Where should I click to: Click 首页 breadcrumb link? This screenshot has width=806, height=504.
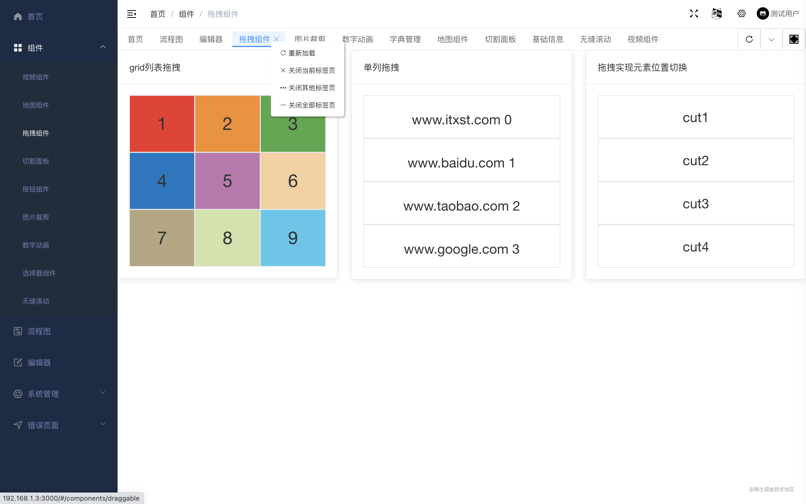pyautogui.click(x=158, y=14)
